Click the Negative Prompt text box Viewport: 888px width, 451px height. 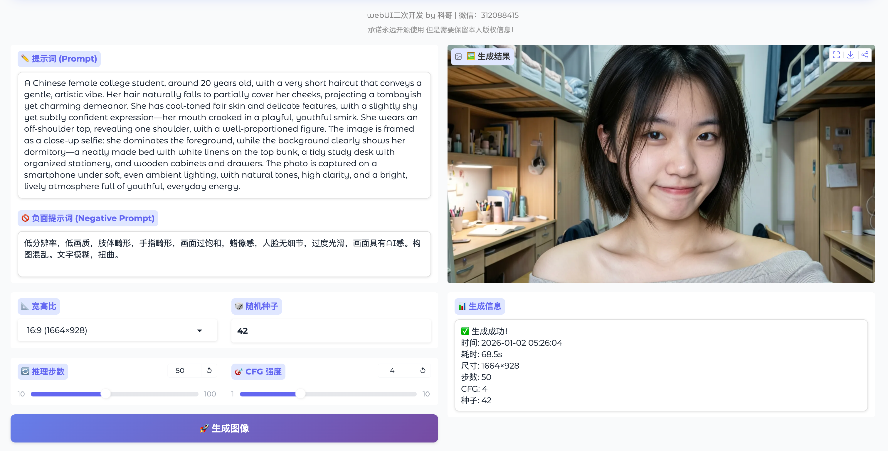click(224, 254)
